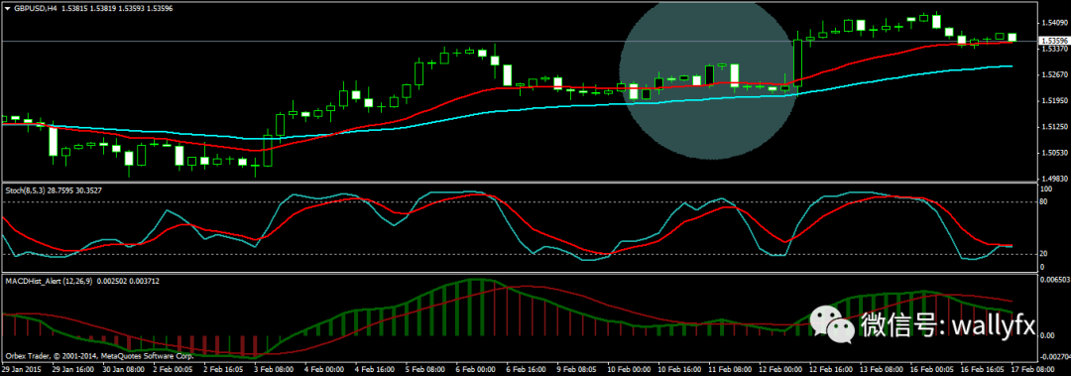Click the 80 level on stochastic scale
Image resolution: width=1071 pixels, height=376 pixels.
pyautogui.click(x=1043, y=201)
